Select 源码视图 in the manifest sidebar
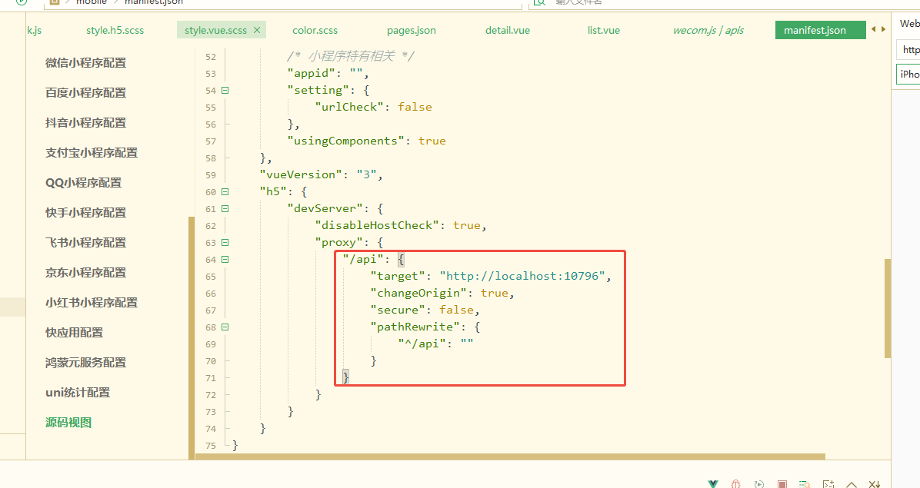Viewport: 920px width, 488px height. [x=68, y=423]
